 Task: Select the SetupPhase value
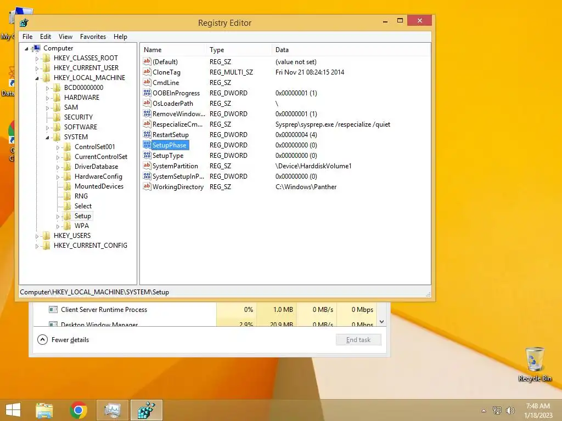170,145
